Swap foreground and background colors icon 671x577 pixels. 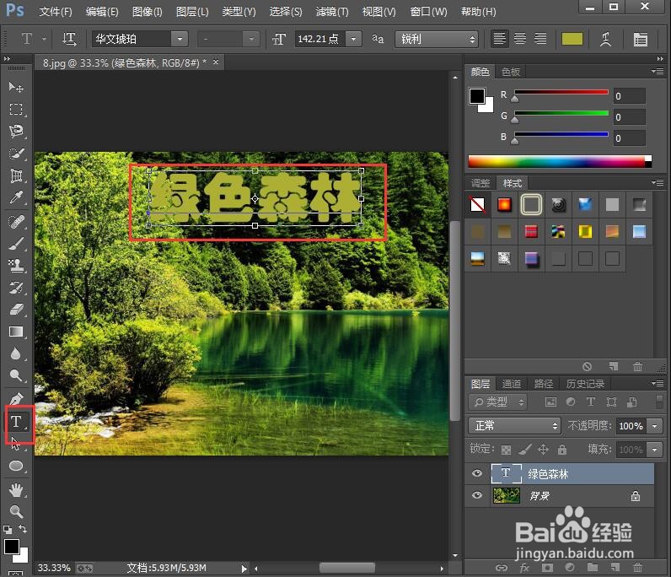tap(23, 529)
